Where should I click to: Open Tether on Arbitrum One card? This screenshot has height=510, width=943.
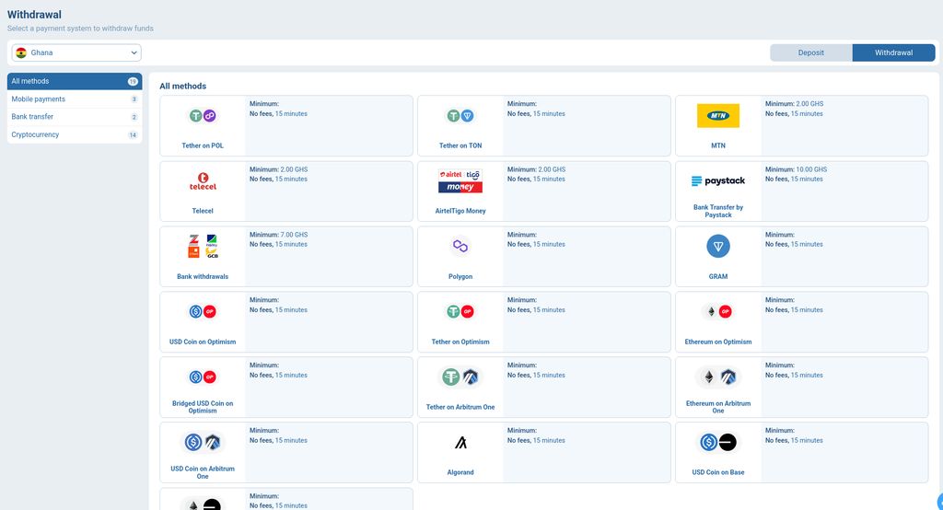tap(543, 387)
